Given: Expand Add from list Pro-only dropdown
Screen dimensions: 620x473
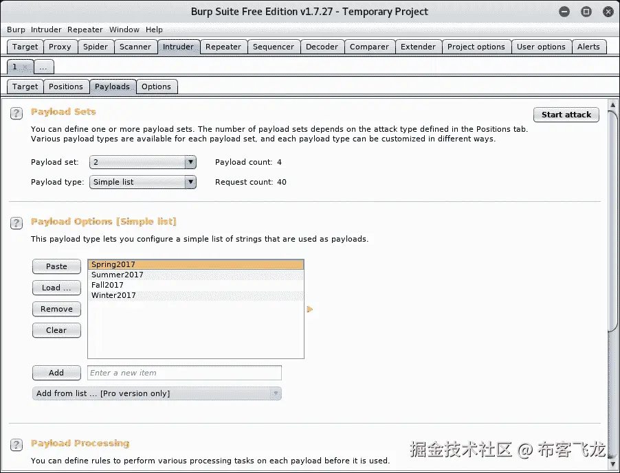Looking at the screenshot, I should (x=157, y=393).
